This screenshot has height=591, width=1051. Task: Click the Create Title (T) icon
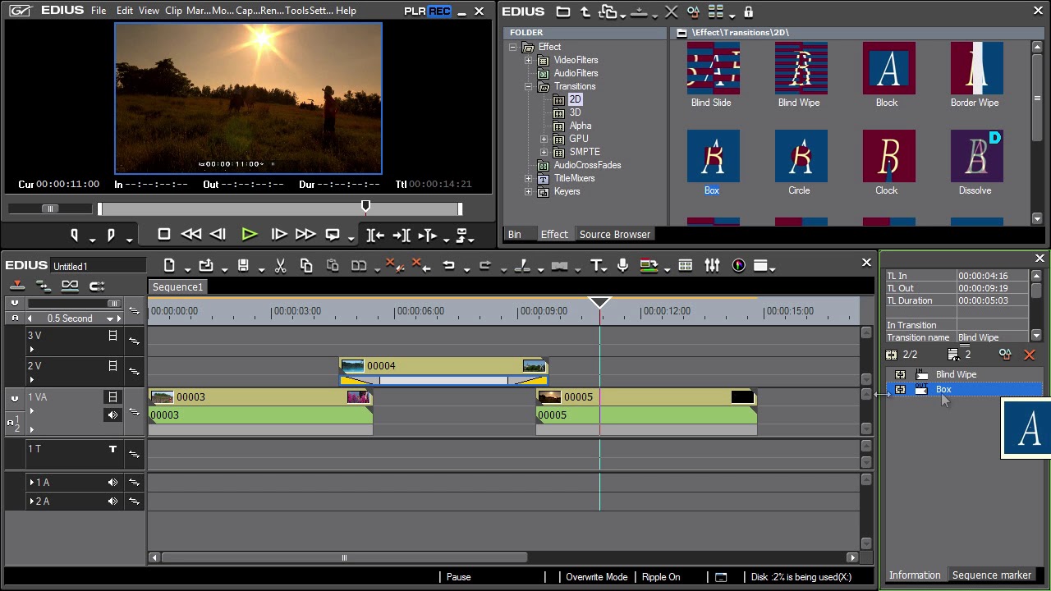tap(596, 266)
